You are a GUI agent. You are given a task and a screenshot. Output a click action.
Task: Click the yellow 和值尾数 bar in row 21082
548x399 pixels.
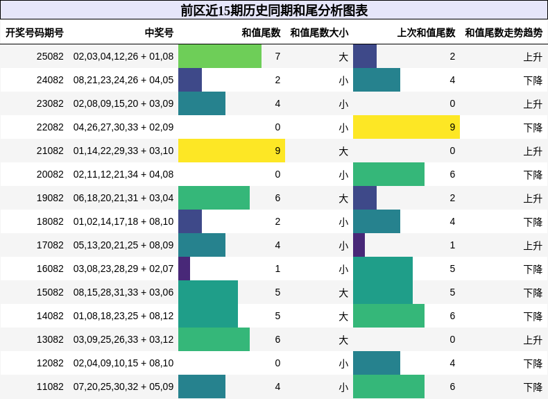pos(232,151)
